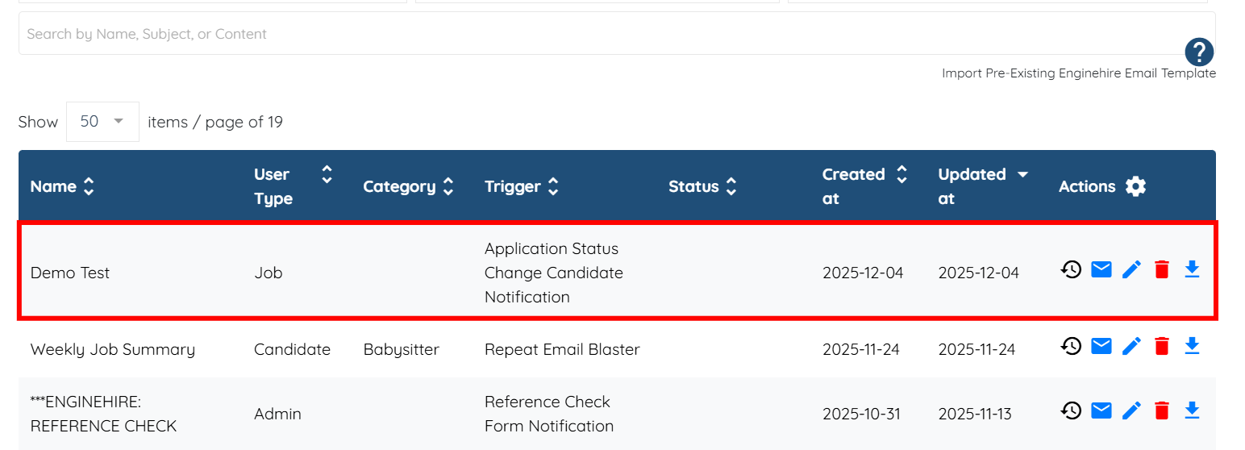1245x450 pixels.
Task: Edit the Weekly Job Summary template
Action: pos(1131,346)
